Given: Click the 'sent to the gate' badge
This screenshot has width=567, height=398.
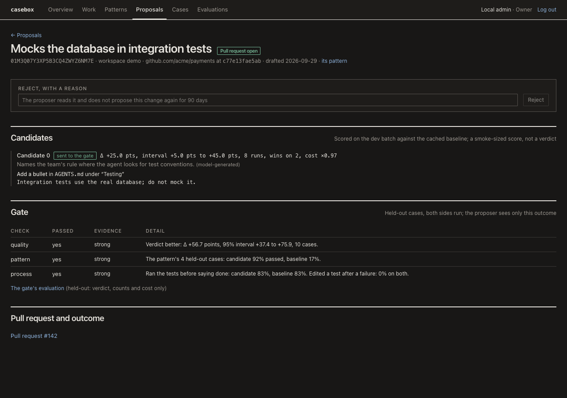Looking at the screenshot, I should 75,156.
